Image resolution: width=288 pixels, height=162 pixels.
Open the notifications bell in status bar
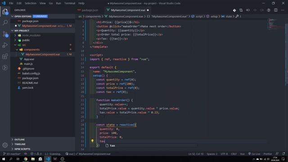[283, 154]
